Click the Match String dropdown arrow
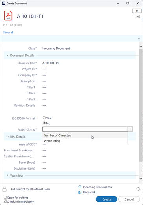This screenshot has height=205, width=143. (x=130, y=129)
